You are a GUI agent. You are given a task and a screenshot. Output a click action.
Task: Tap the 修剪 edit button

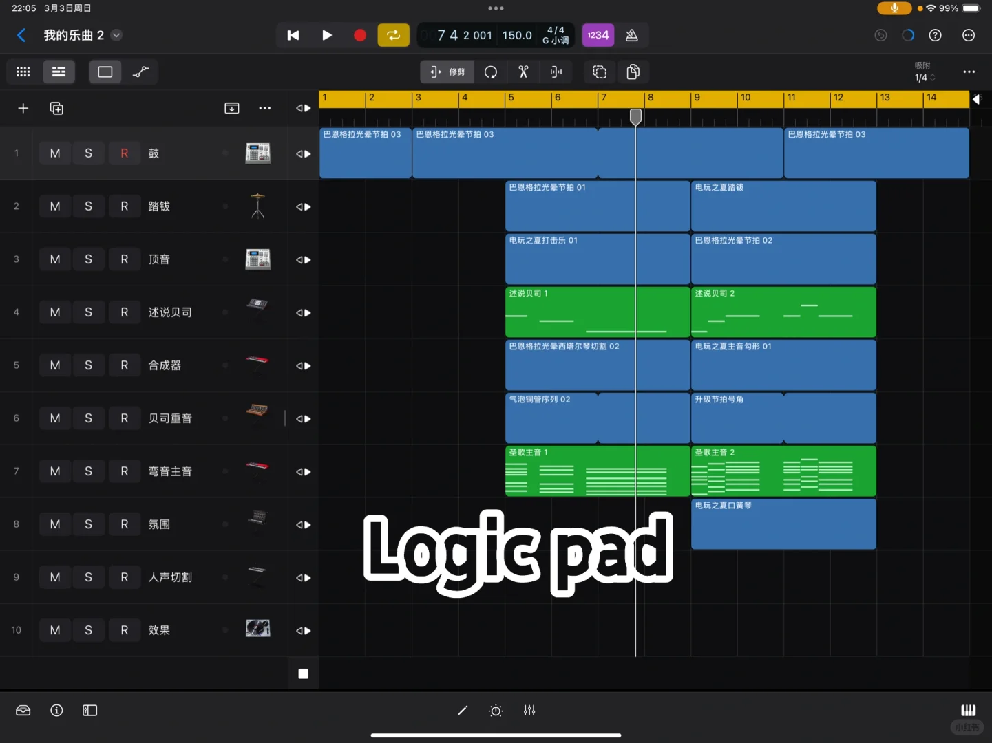[x=447, y=72]
